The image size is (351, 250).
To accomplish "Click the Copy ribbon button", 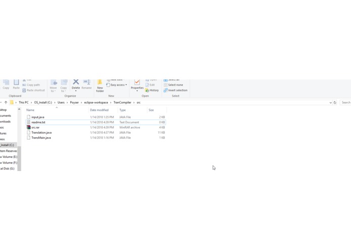I will (6, 85).
